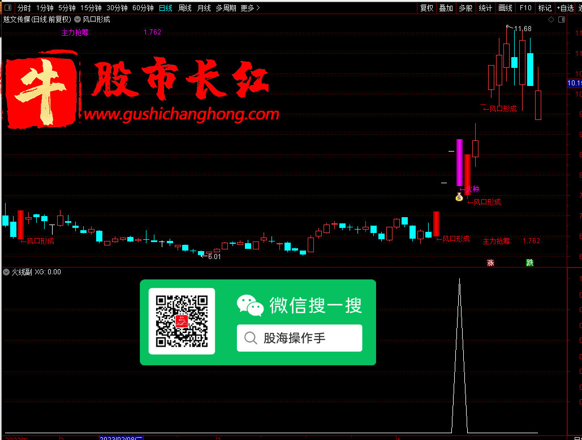Click the 多股 multi-stock button
Viewport: 582px width, 440px height.
pyautogui.click(x=466, y=8)
